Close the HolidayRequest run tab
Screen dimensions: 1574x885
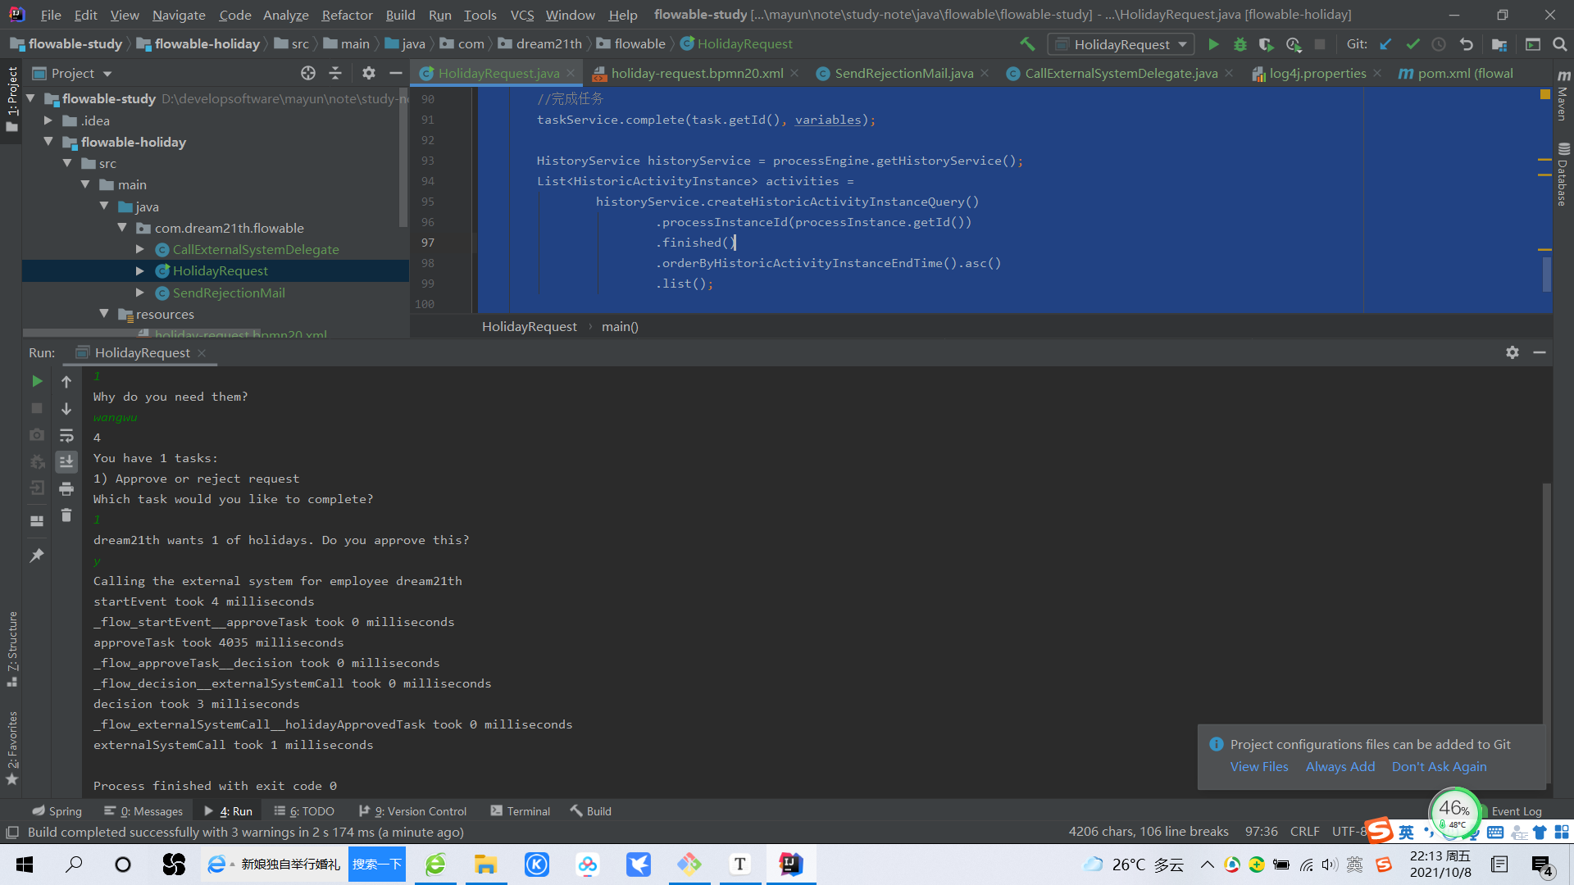coord(202,353)
